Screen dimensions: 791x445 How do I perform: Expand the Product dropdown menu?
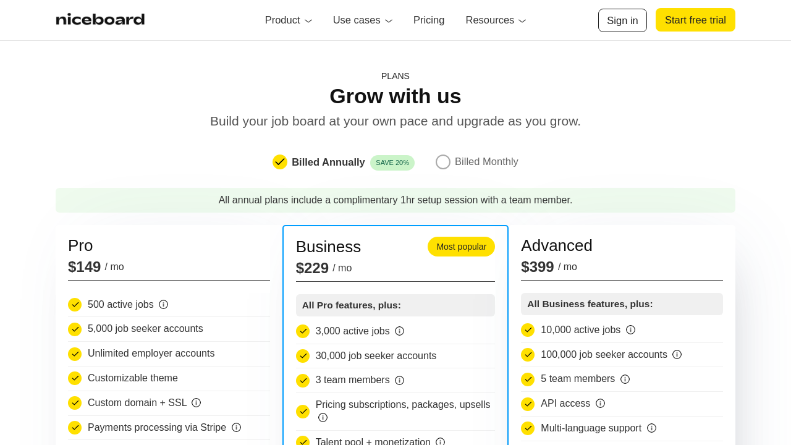pos(288,20)
